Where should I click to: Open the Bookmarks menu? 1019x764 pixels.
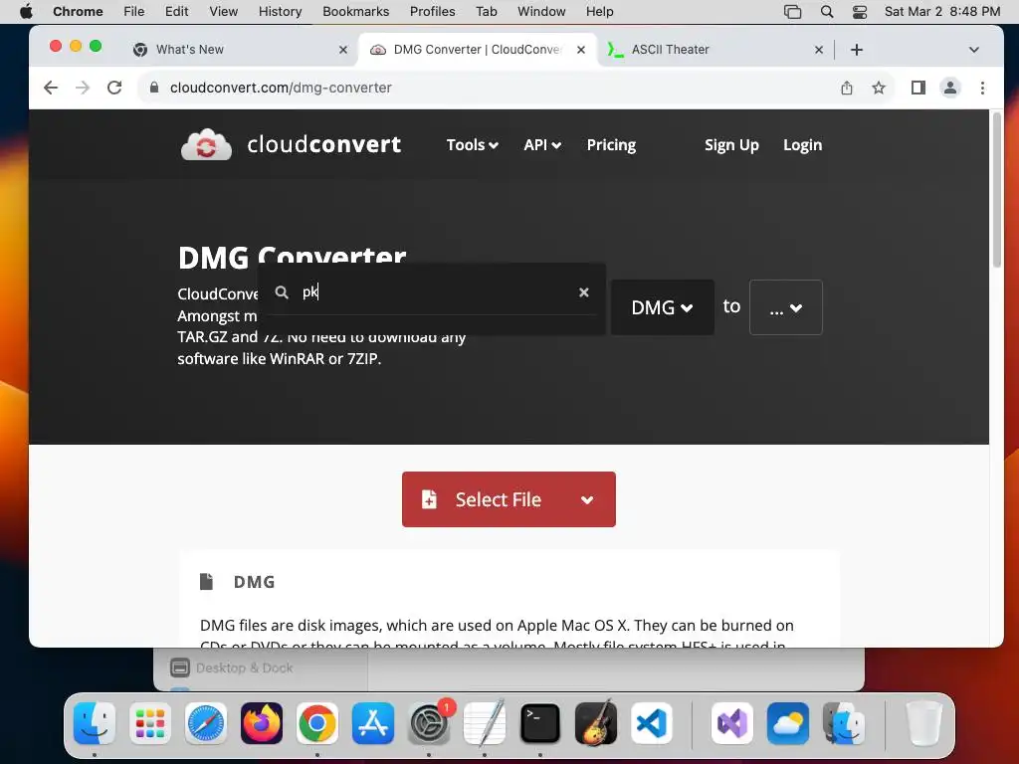pos(355,12)
